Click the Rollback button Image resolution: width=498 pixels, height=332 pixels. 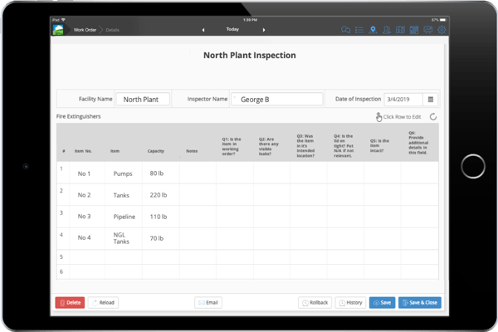(315, 302)
